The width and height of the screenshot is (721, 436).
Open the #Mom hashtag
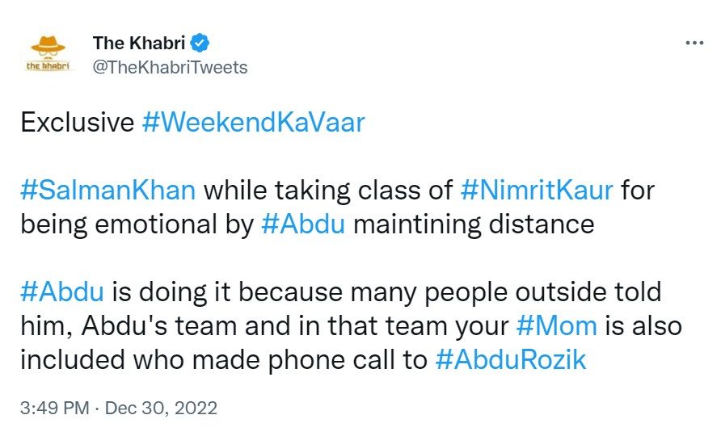tap(556, 326)
